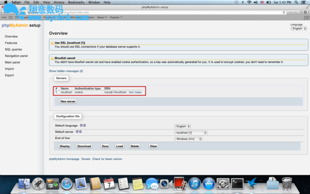Reload the page using the address bar refresh icon
This screenshot has width=310, height=194.
click(284, 12)
